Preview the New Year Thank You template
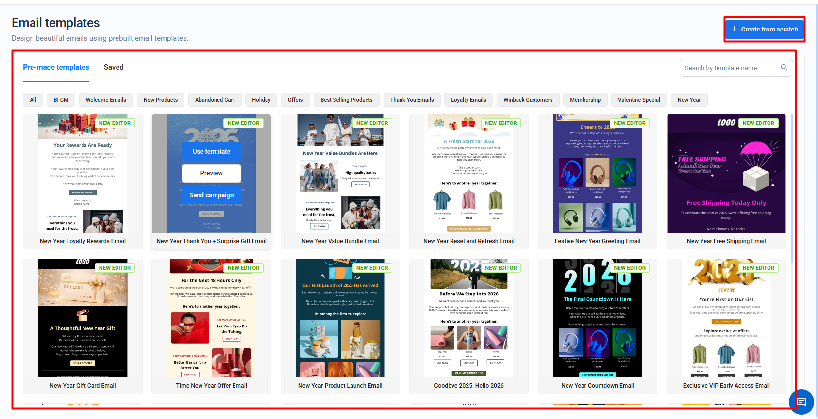 pyautogui.click(x=211, y=173)
